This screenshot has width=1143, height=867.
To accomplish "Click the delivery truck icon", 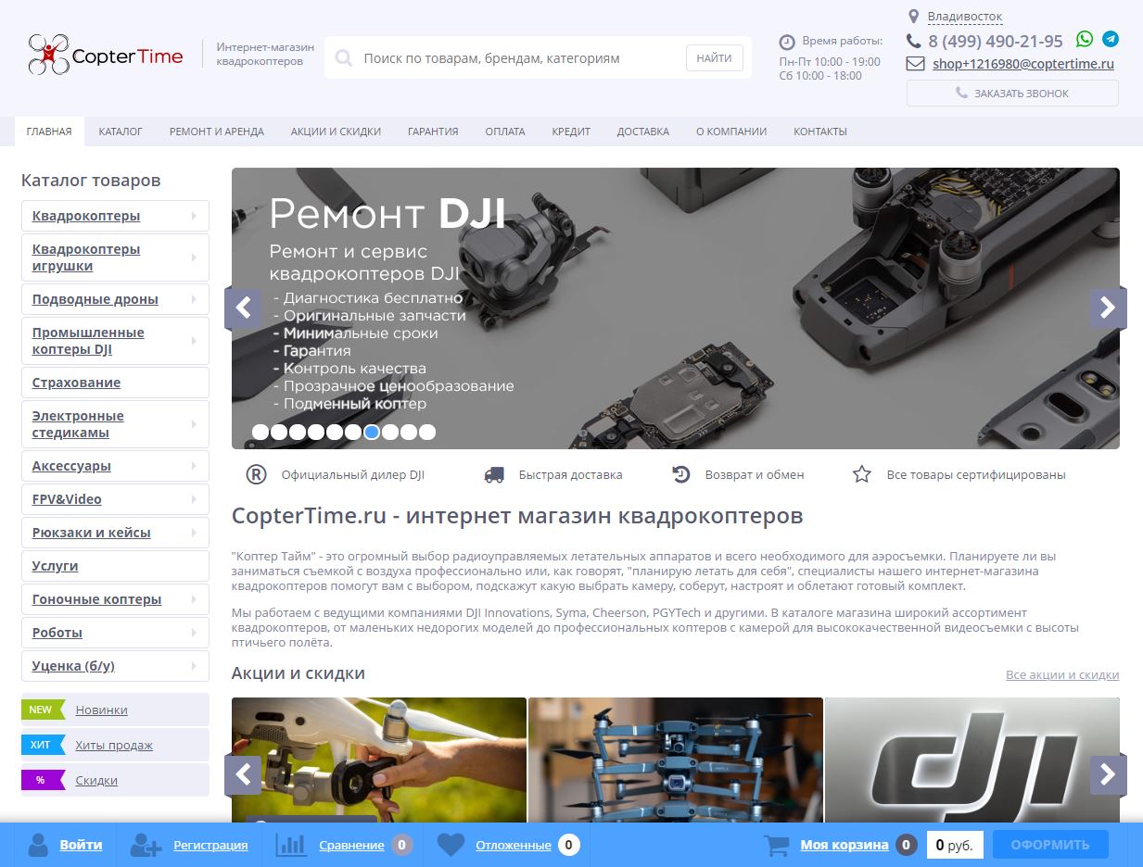I will [x=494, y=475].
